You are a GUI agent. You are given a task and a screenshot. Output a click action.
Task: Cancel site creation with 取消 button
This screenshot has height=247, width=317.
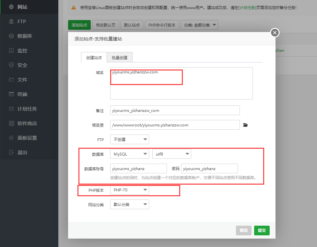click(x=243, y=231)
